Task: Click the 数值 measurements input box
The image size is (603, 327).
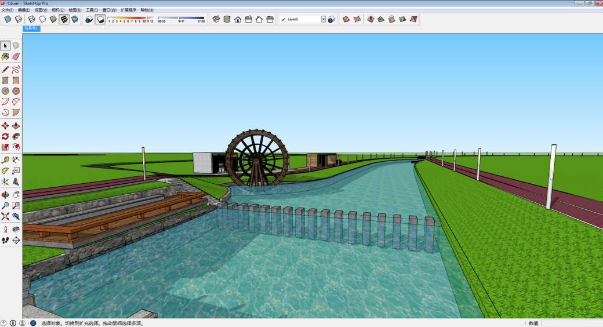Action: click(x=571, y=323)
